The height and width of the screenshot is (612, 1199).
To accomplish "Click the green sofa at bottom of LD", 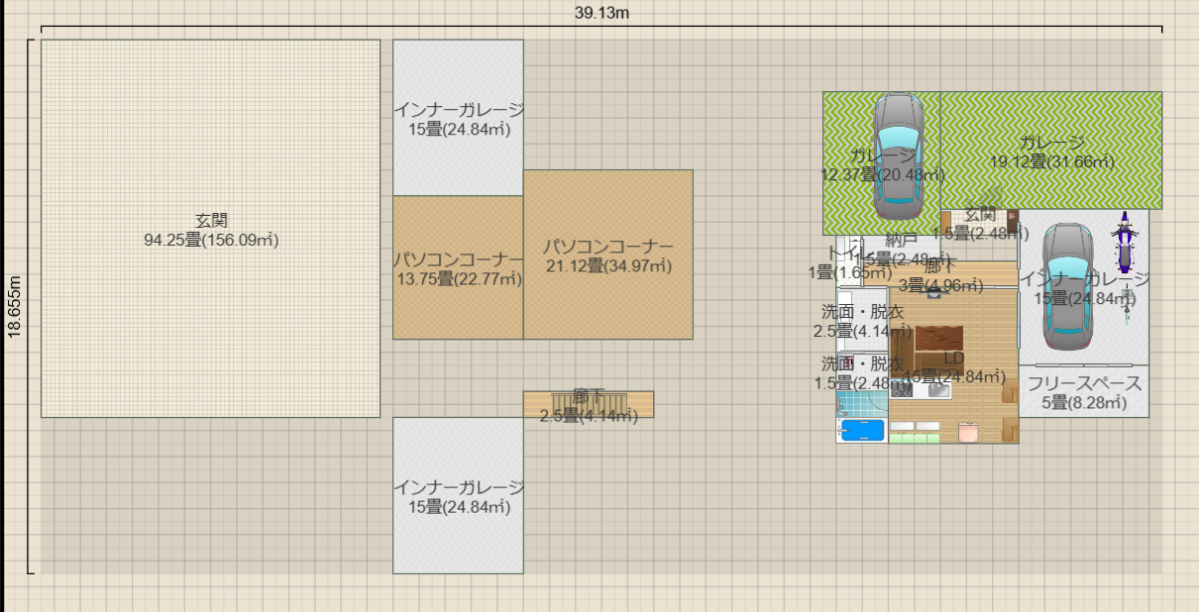I will 914,437.
